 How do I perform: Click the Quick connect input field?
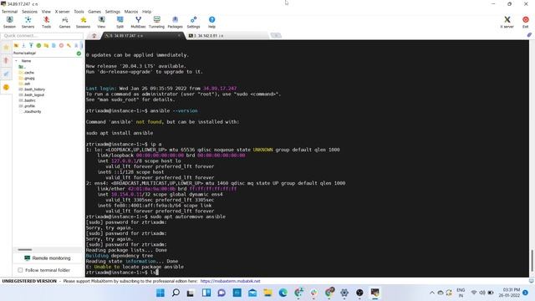[x=42, y=35]
